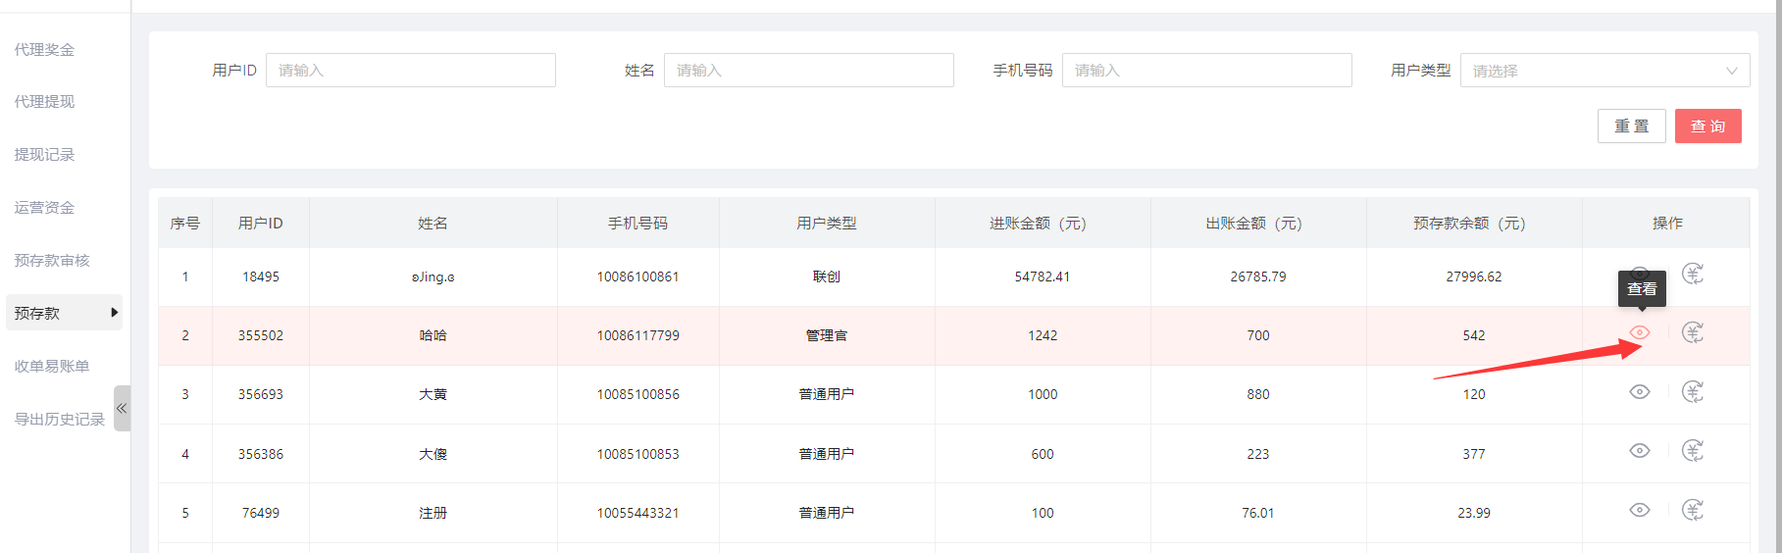Click the eye icon for user 76499
1782x553 pixels.
click(x=1639, y=510)
